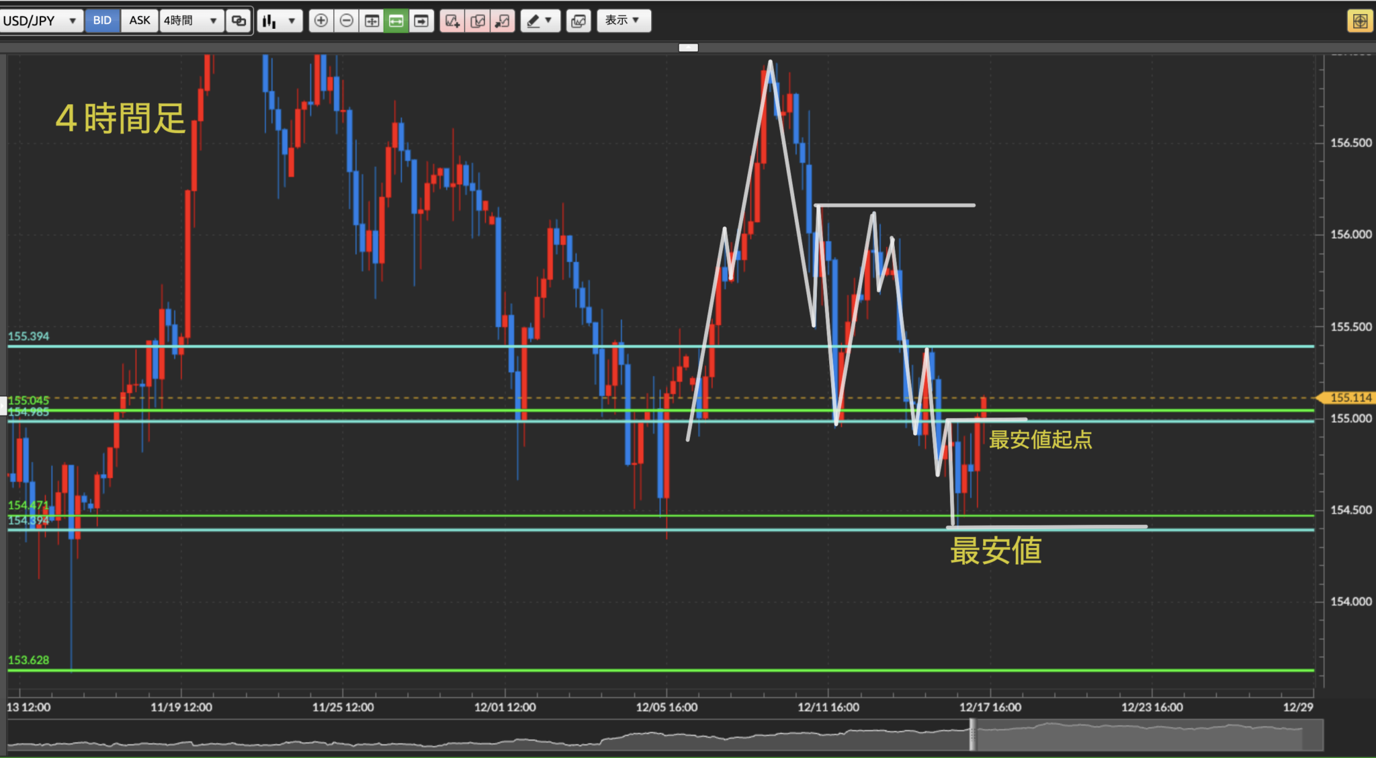
Task: Expand the candlestick chart type dropdown
Action: tap(279, 21)
